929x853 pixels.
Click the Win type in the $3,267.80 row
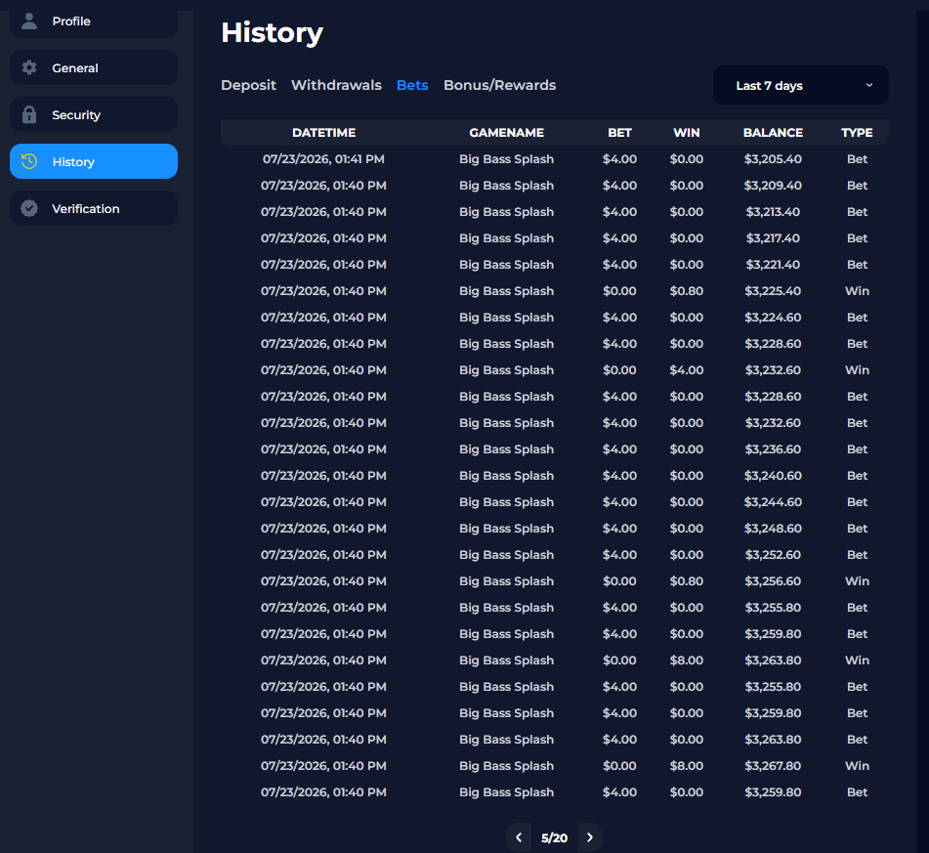[857, 766]
